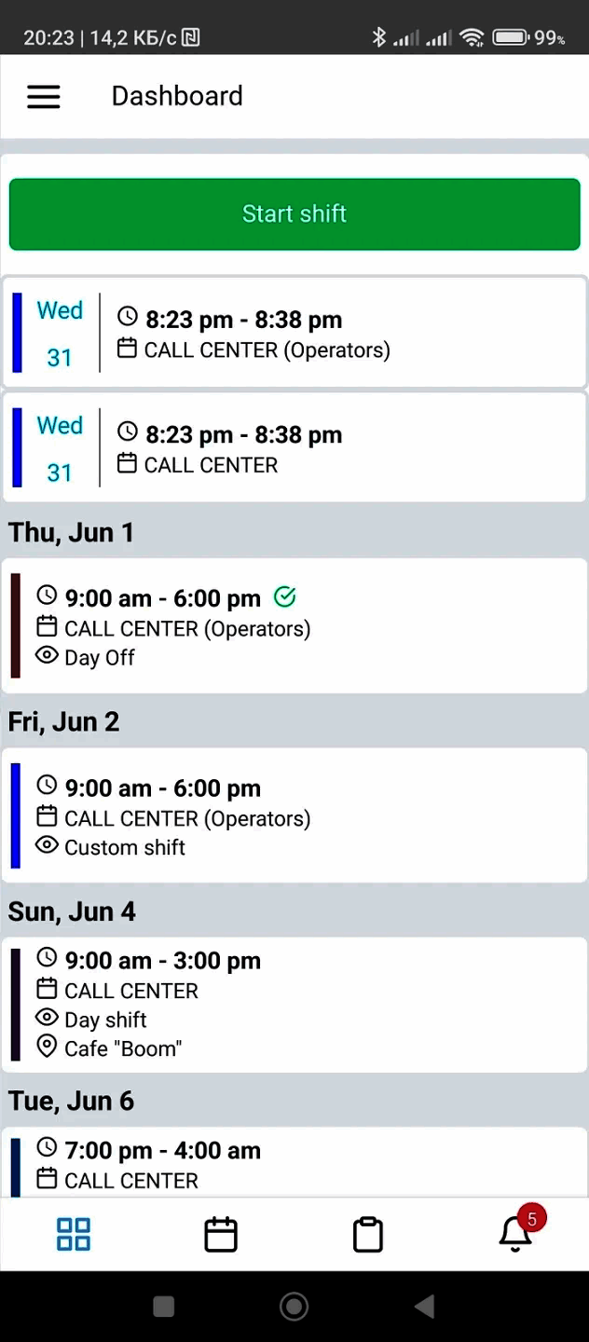589x1342 pixels.
Task: Open the clipboard tasks tab
Action: [368, 1234]
